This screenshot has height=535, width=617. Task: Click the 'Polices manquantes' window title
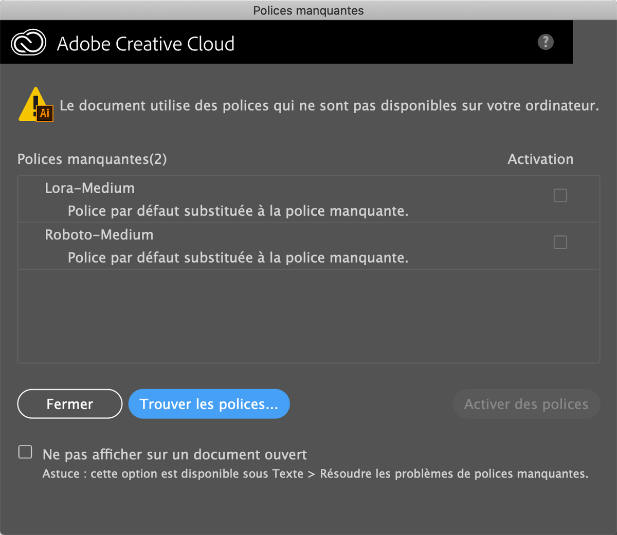308,10
